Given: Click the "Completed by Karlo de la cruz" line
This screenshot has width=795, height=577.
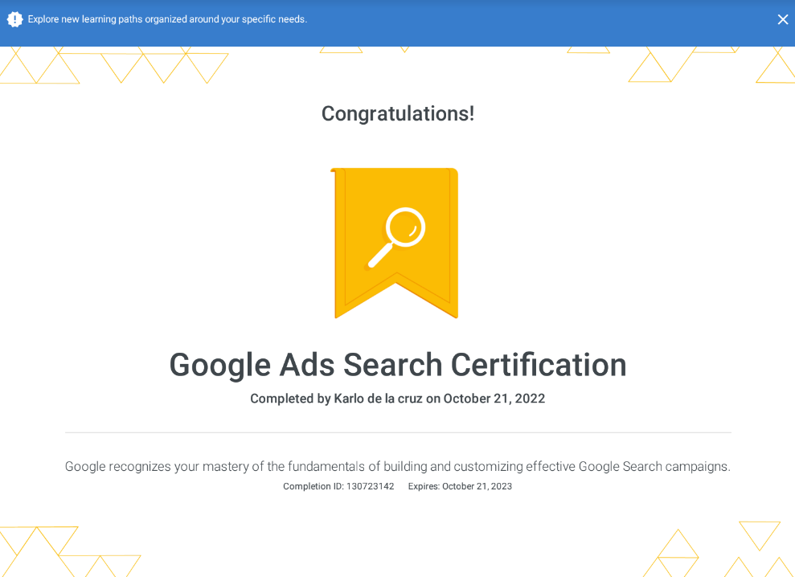Looking at the screenshot, I should [397, 399].
